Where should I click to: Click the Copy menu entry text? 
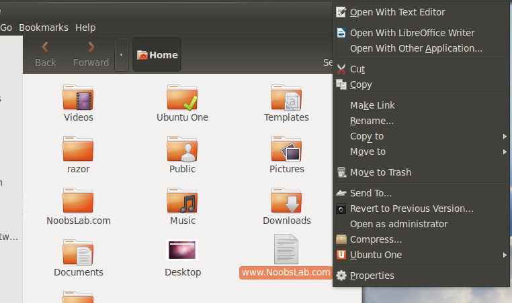361,84
